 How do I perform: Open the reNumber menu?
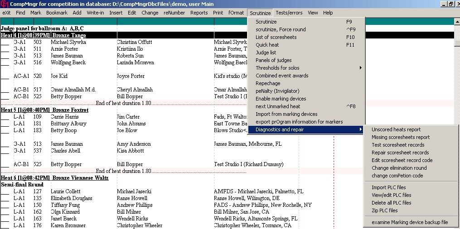coord(174,13)
